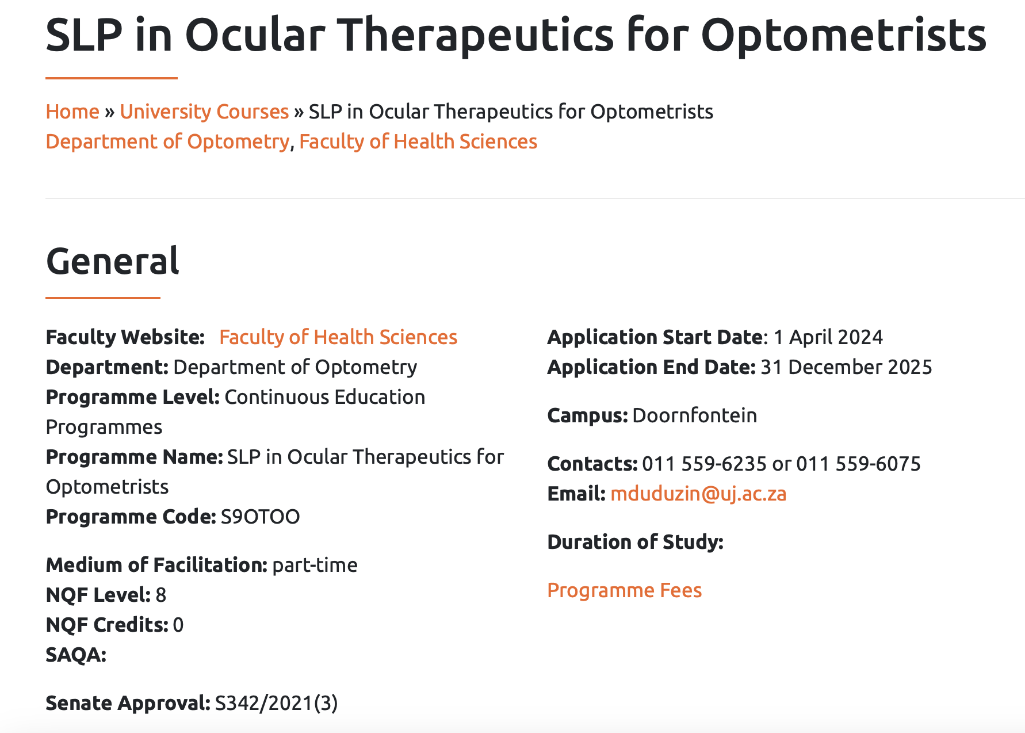Screen dimensions: 1025x733
Task: Open the Department of Optometry link
Action: pyautogui.click(x=167, y=142)
